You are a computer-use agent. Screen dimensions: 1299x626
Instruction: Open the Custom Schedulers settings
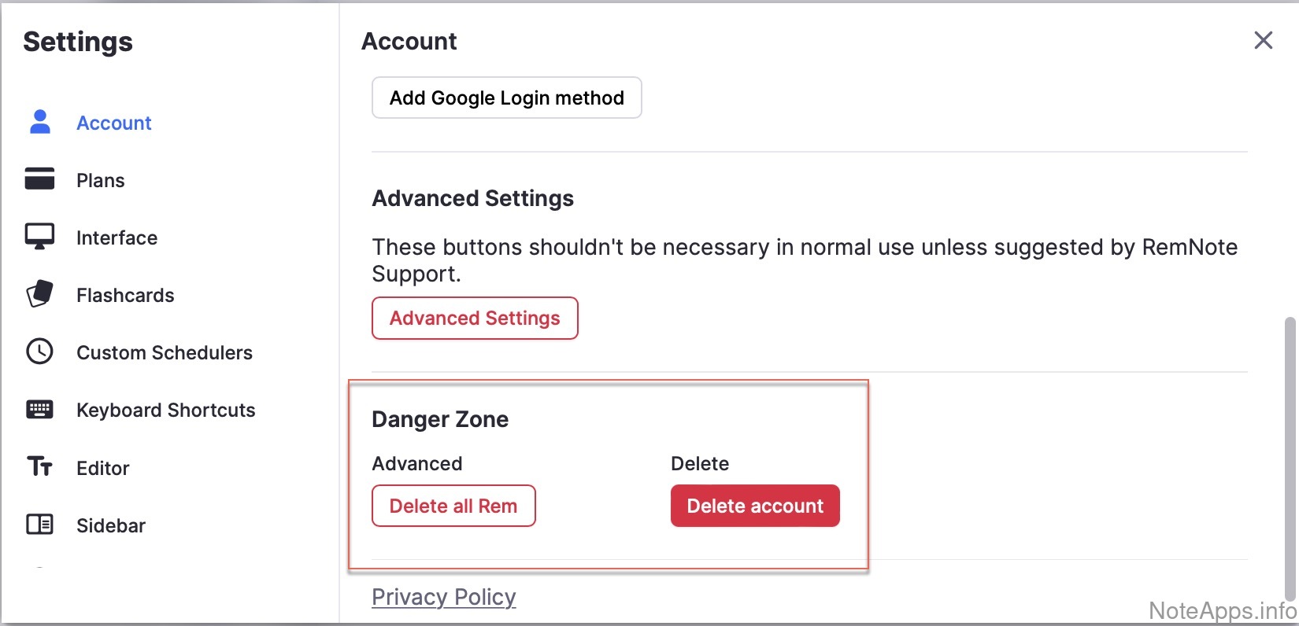coord(164,352)
